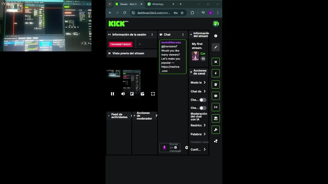Open the tab search dropdown in Chrome
Image resolution: width=328 pixels, height=184 pixels.
pyautogui.click(x=110, y=4)
